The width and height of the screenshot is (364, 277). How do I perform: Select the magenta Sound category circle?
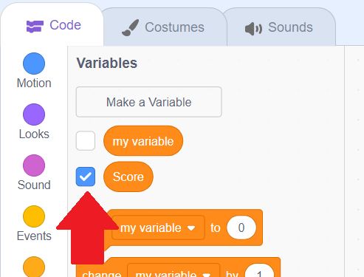(x=34, y=165)
